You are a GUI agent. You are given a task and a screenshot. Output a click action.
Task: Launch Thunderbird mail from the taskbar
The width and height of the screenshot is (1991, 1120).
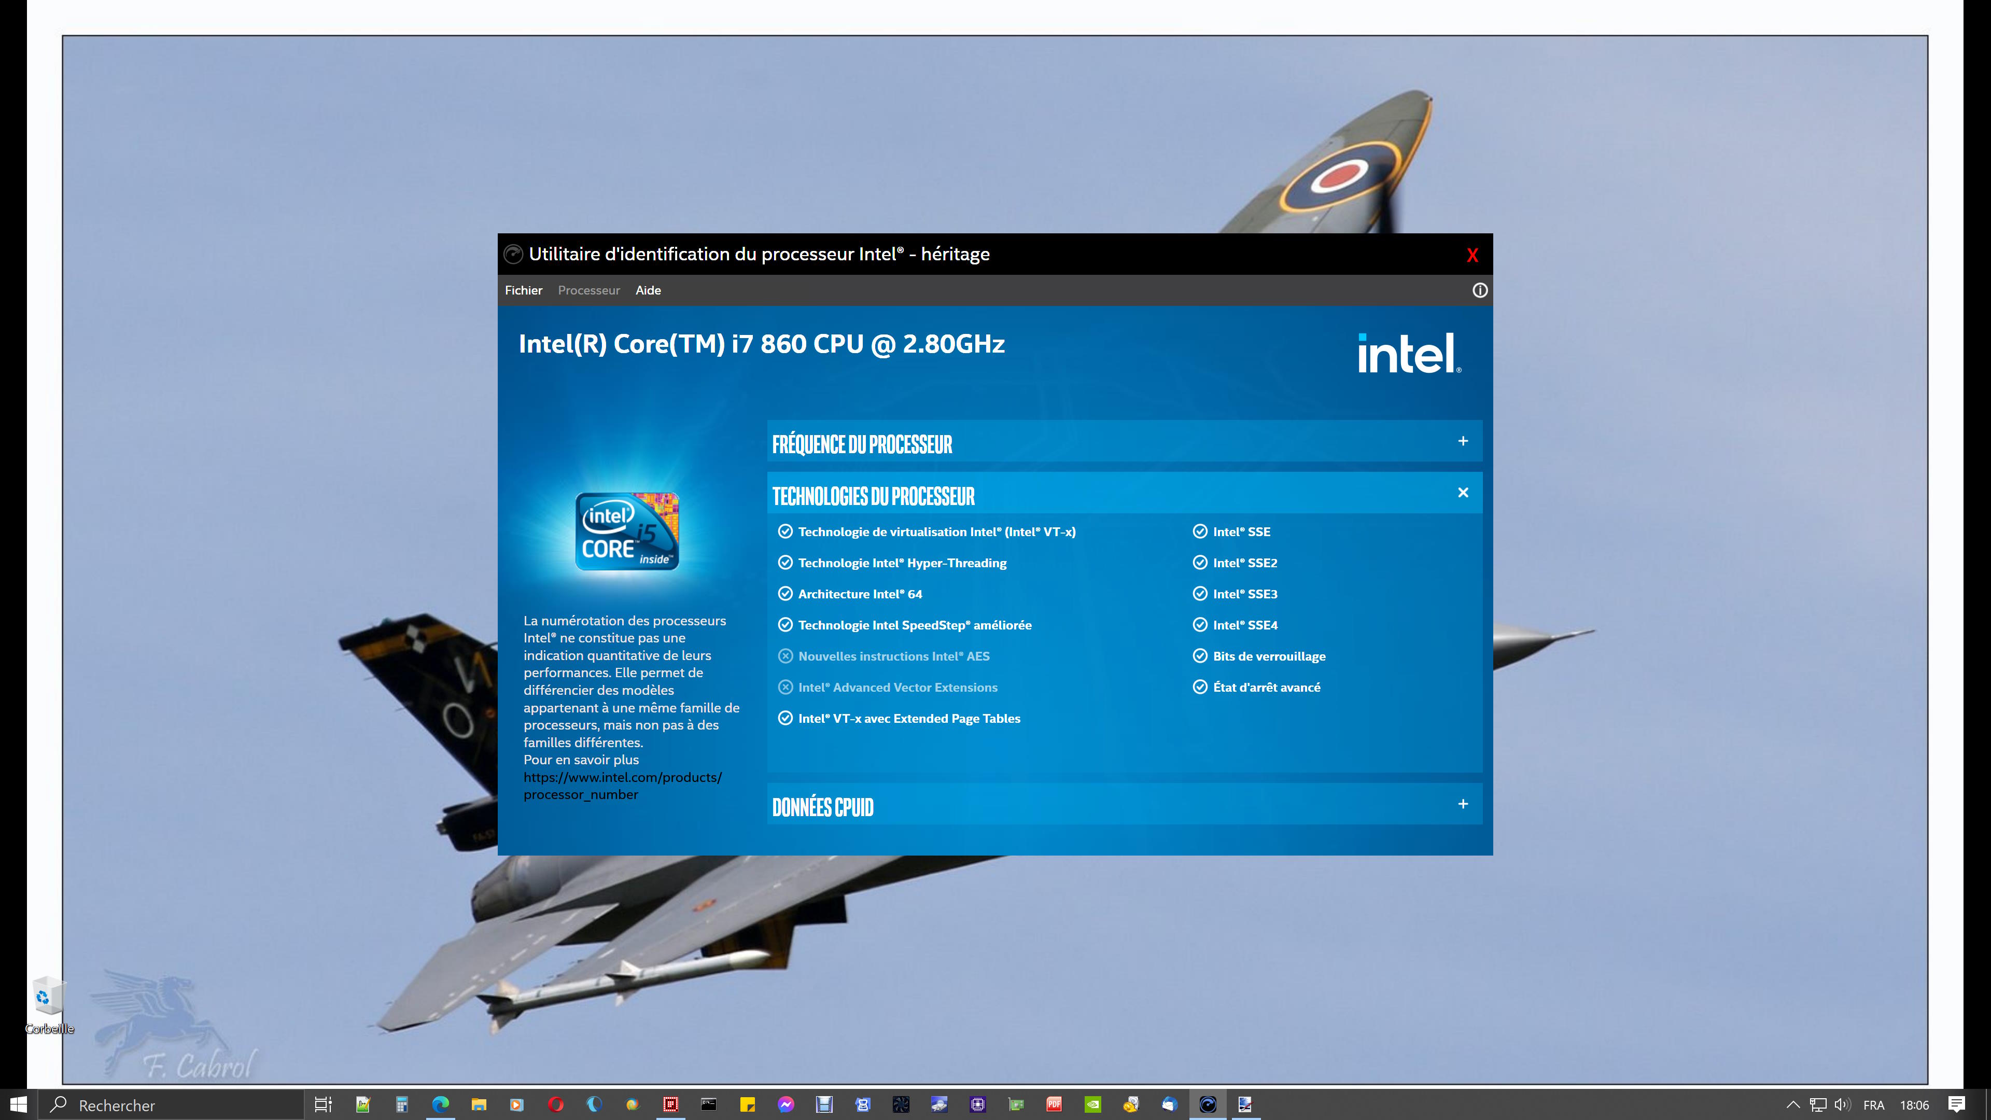pyautogui.click(x=1169, y=1104)
